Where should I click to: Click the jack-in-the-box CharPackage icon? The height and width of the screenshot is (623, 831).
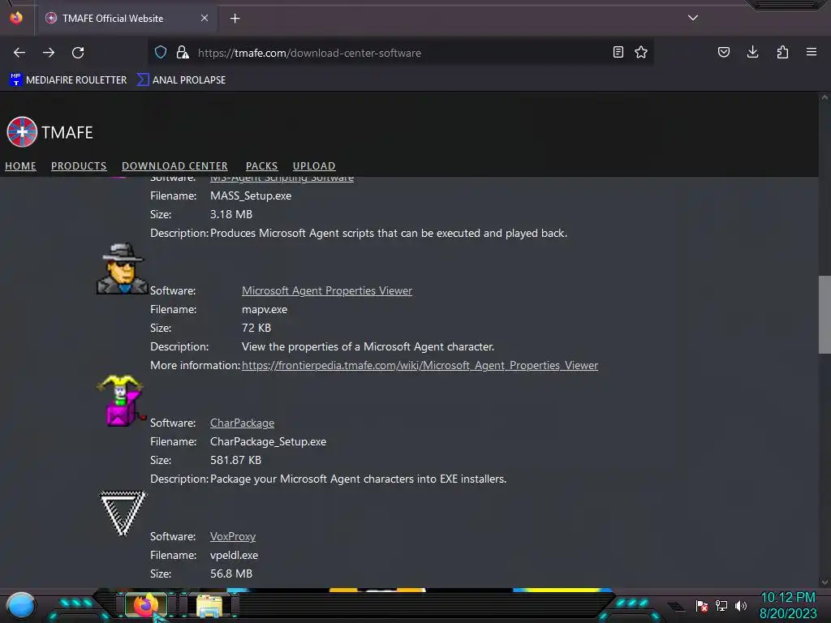[121, 401]
